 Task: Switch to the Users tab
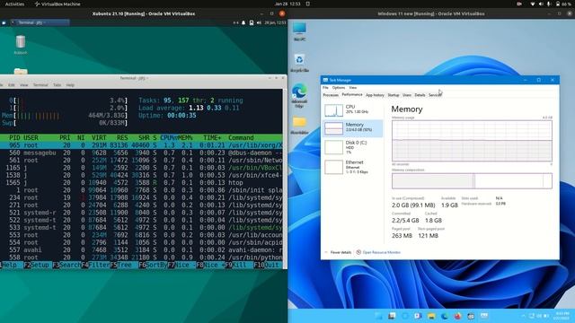click(x=407, y=95)
